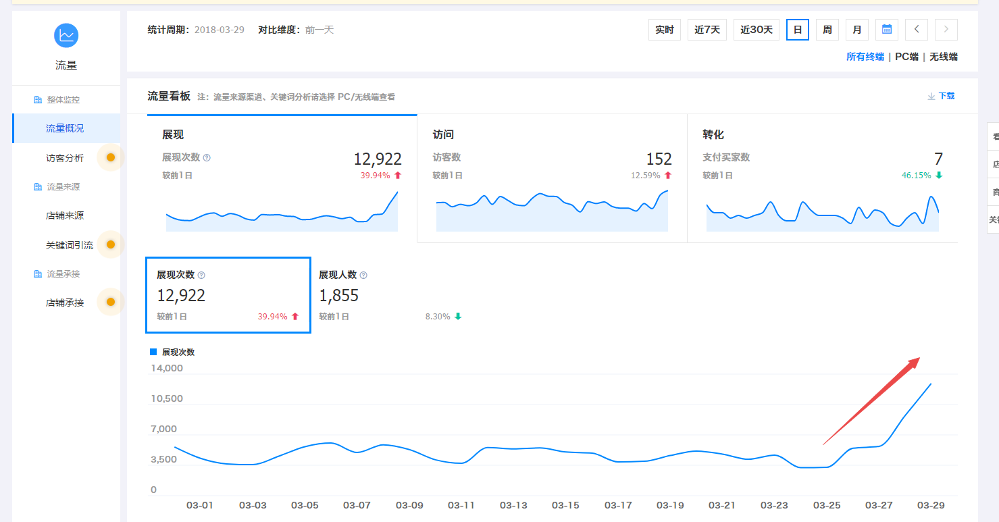Go to next period arrow
999x522 pixels.
[x=946, y=30]
